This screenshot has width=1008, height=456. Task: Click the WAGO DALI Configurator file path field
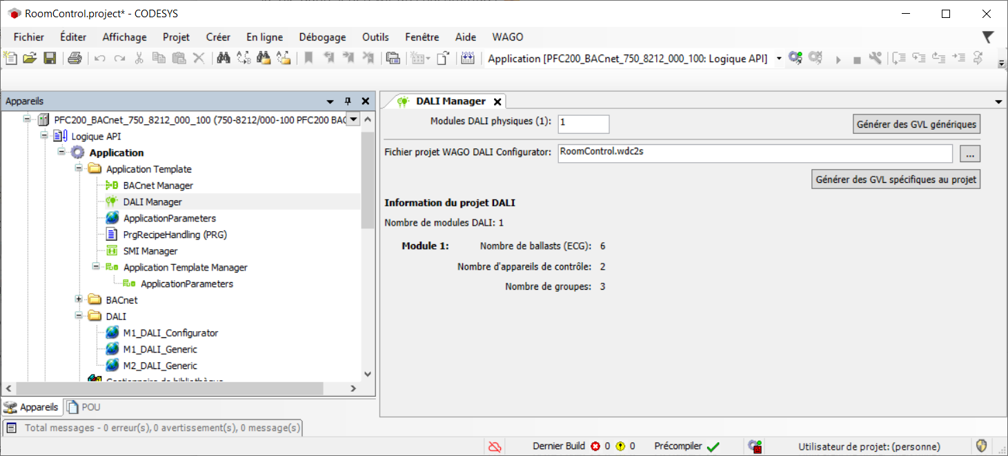(755, 153)
